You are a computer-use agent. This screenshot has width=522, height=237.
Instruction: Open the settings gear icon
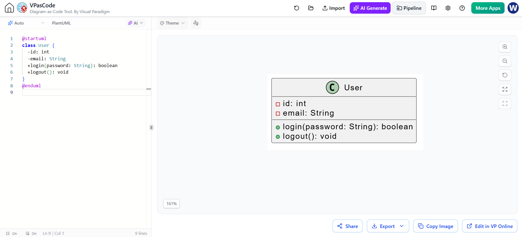coord(448,8)
